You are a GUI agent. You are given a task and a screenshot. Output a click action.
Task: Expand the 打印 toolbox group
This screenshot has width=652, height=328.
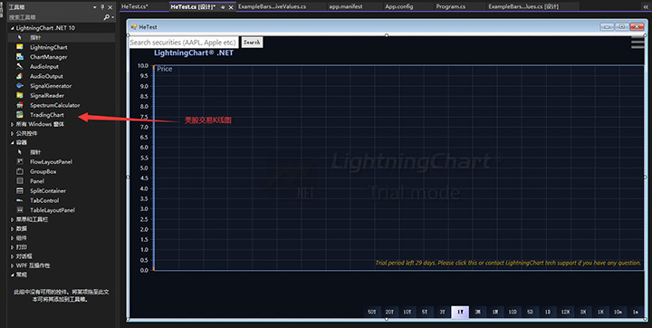12,247
